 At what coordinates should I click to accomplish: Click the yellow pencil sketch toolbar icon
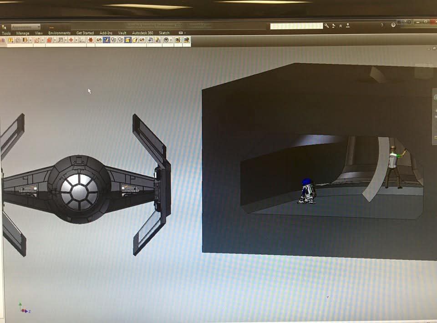(135, 40)
